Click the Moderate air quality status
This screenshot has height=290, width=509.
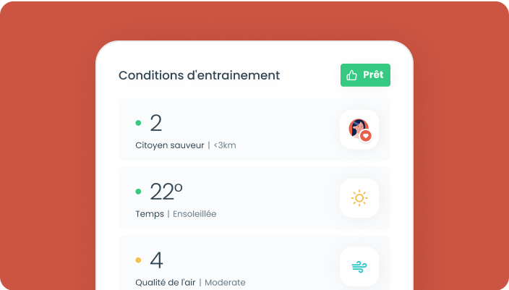point(225,282)
